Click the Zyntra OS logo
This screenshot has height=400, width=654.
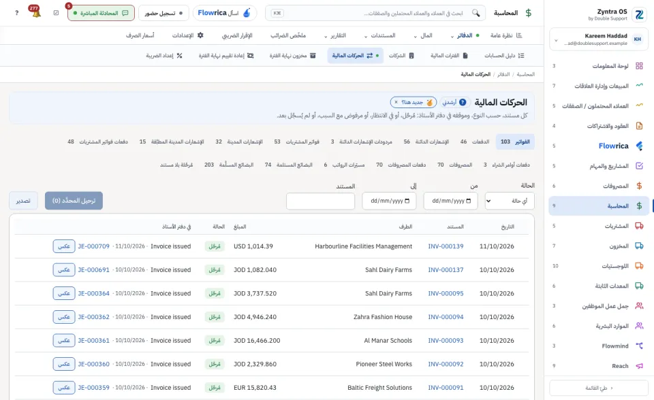[639, 15]
